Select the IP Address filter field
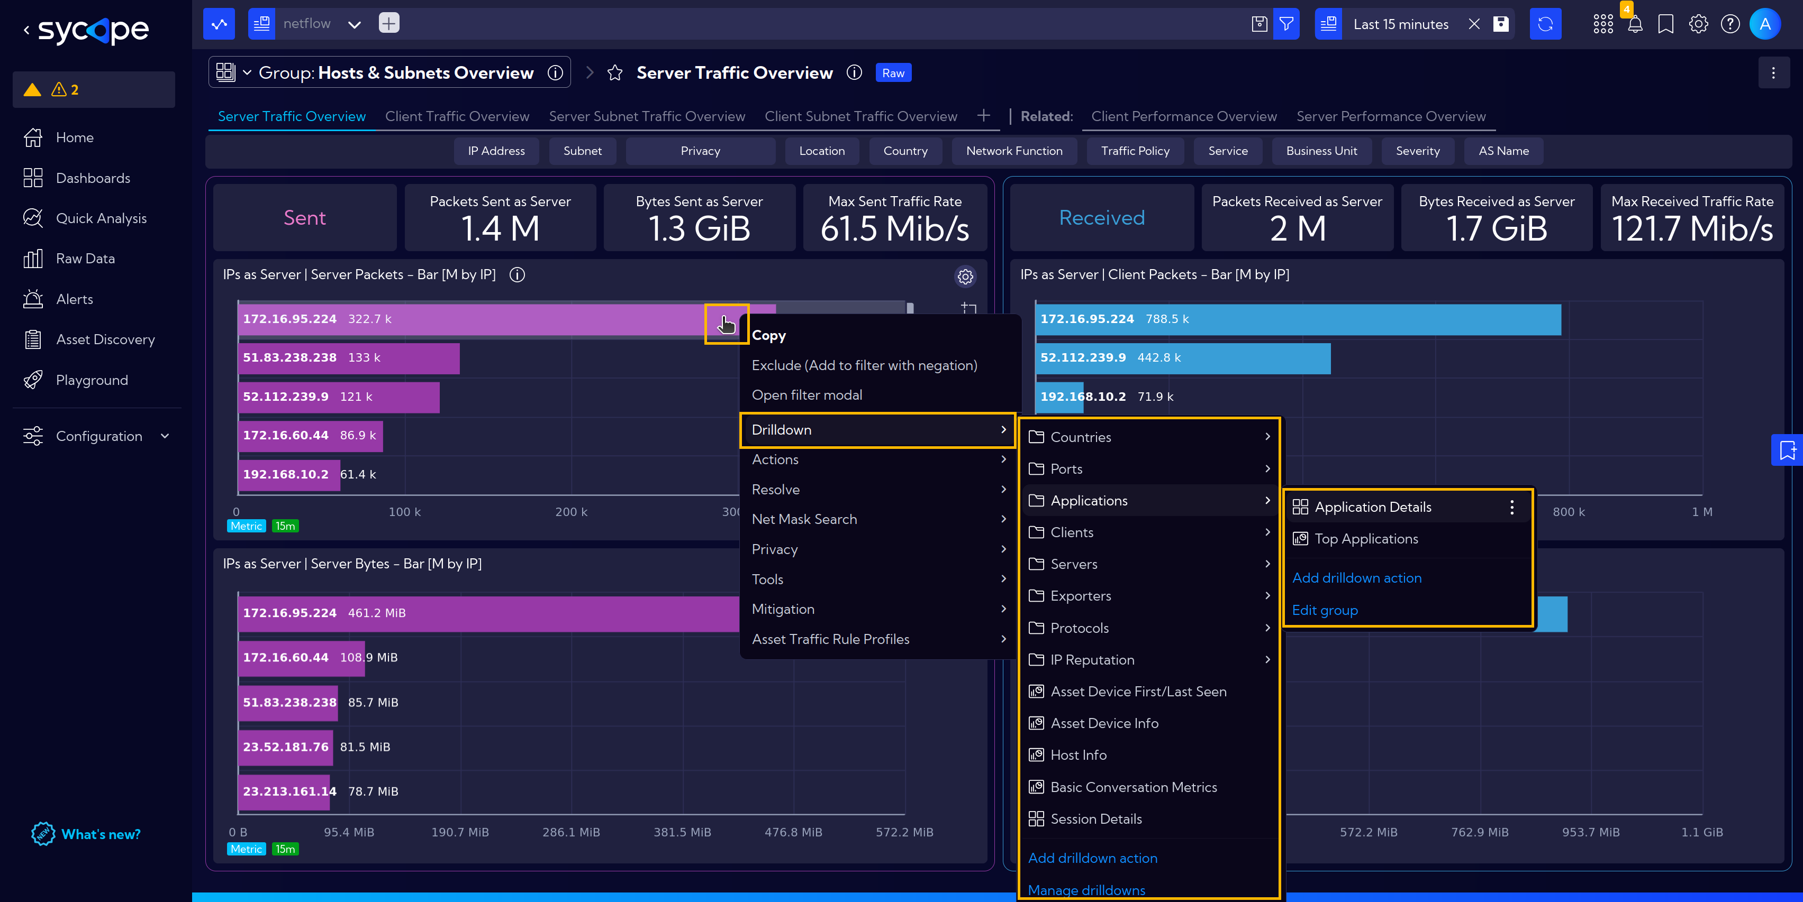 click(496, 151)
